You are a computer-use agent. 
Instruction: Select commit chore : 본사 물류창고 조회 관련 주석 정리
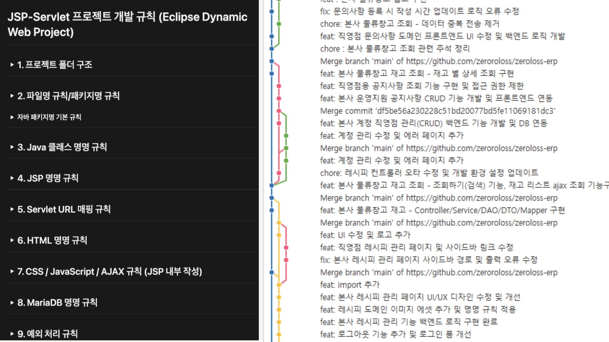tap(395, 49)
